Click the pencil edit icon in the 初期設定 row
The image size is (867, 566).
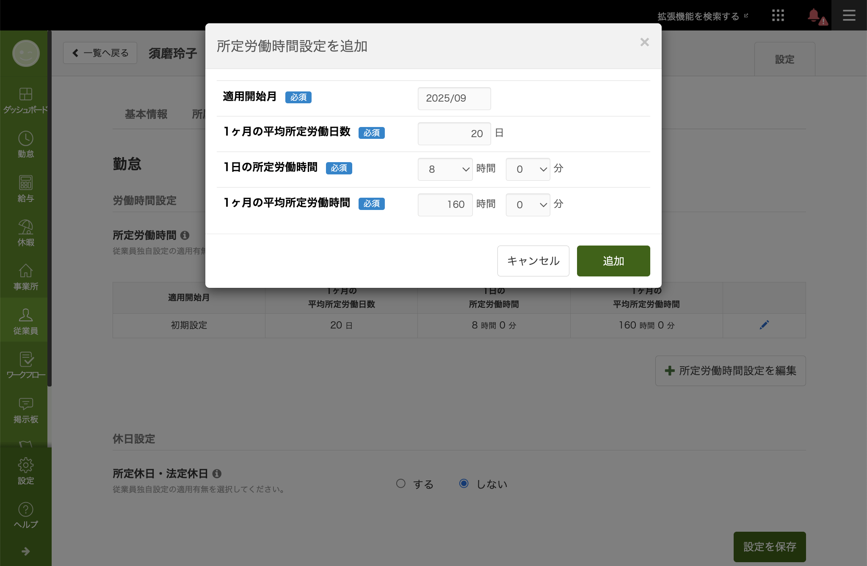click(764, 325)
